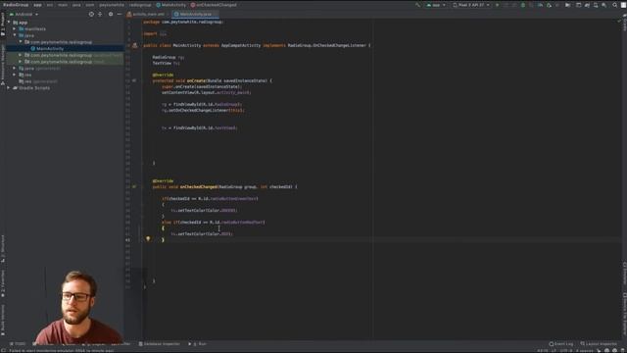The width and height of the screenshot is (627, 353).
Task: Select MainActivity in the project tree
Action: point(50,48)
